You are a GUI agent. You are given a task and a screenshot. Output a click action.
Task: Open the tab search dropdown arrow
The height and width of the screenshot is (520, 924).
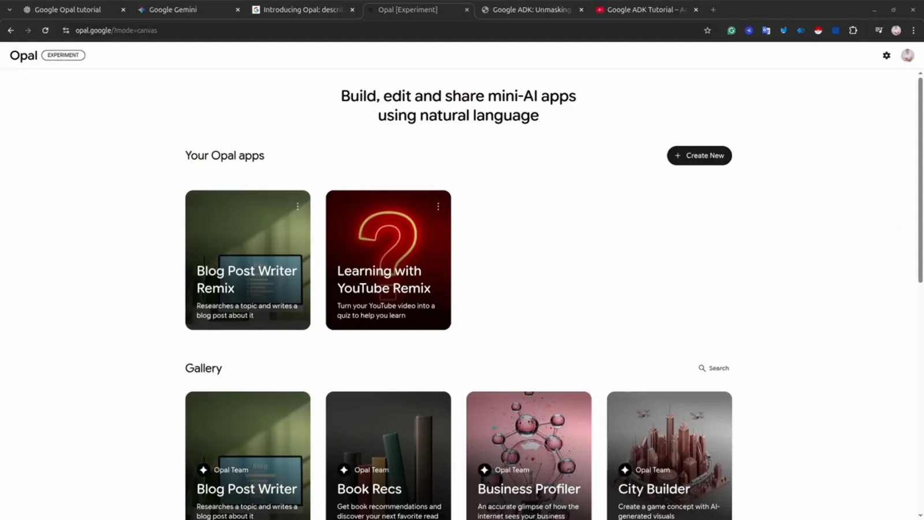(9, 10)
